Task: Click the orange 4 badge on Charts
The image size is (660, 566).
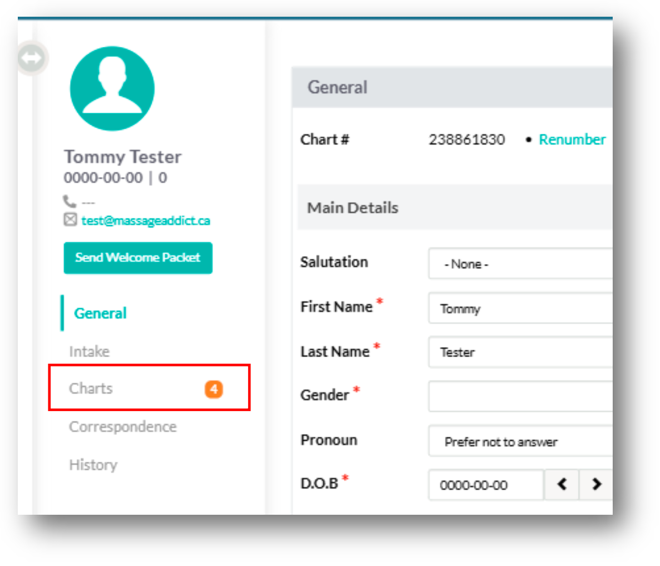Action: [214, 389]
